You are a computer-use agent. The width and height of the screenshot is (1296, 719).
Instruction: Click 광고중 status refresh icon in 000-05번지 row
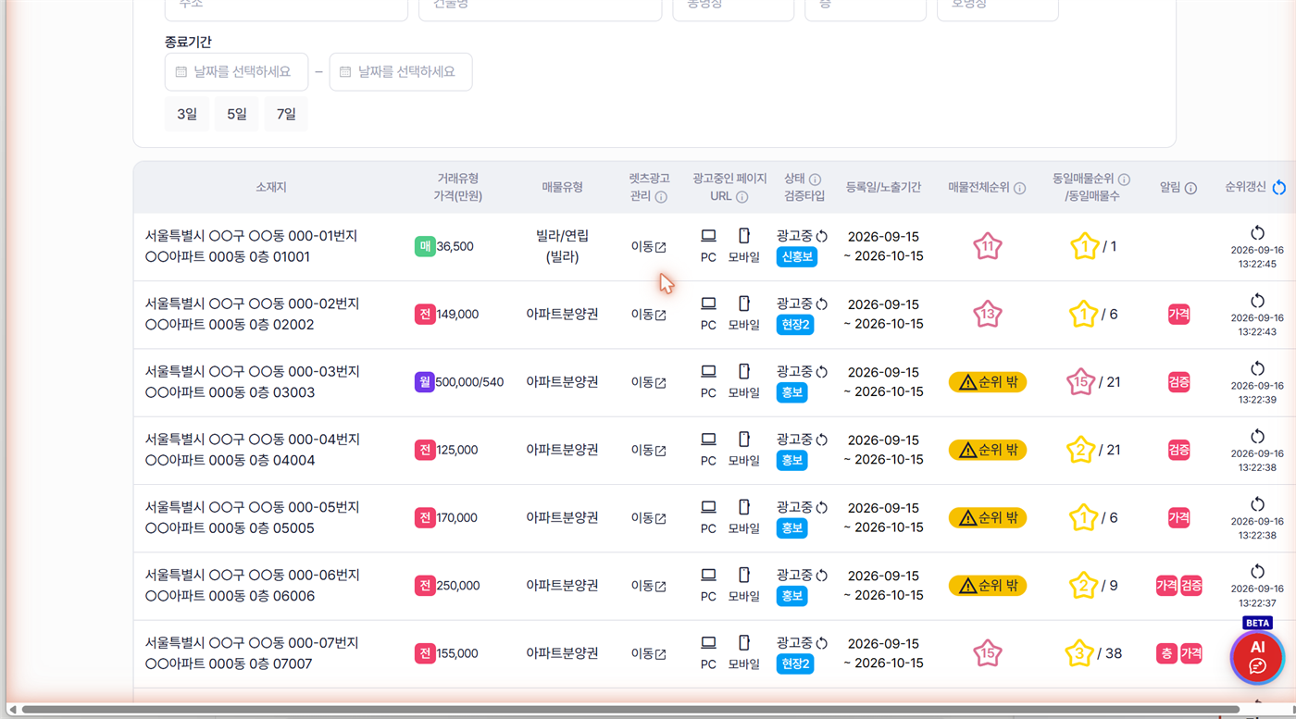[x=821, y=508]
